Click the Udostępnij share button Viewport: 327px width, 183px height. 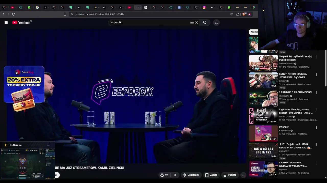(x=191, y=175)
